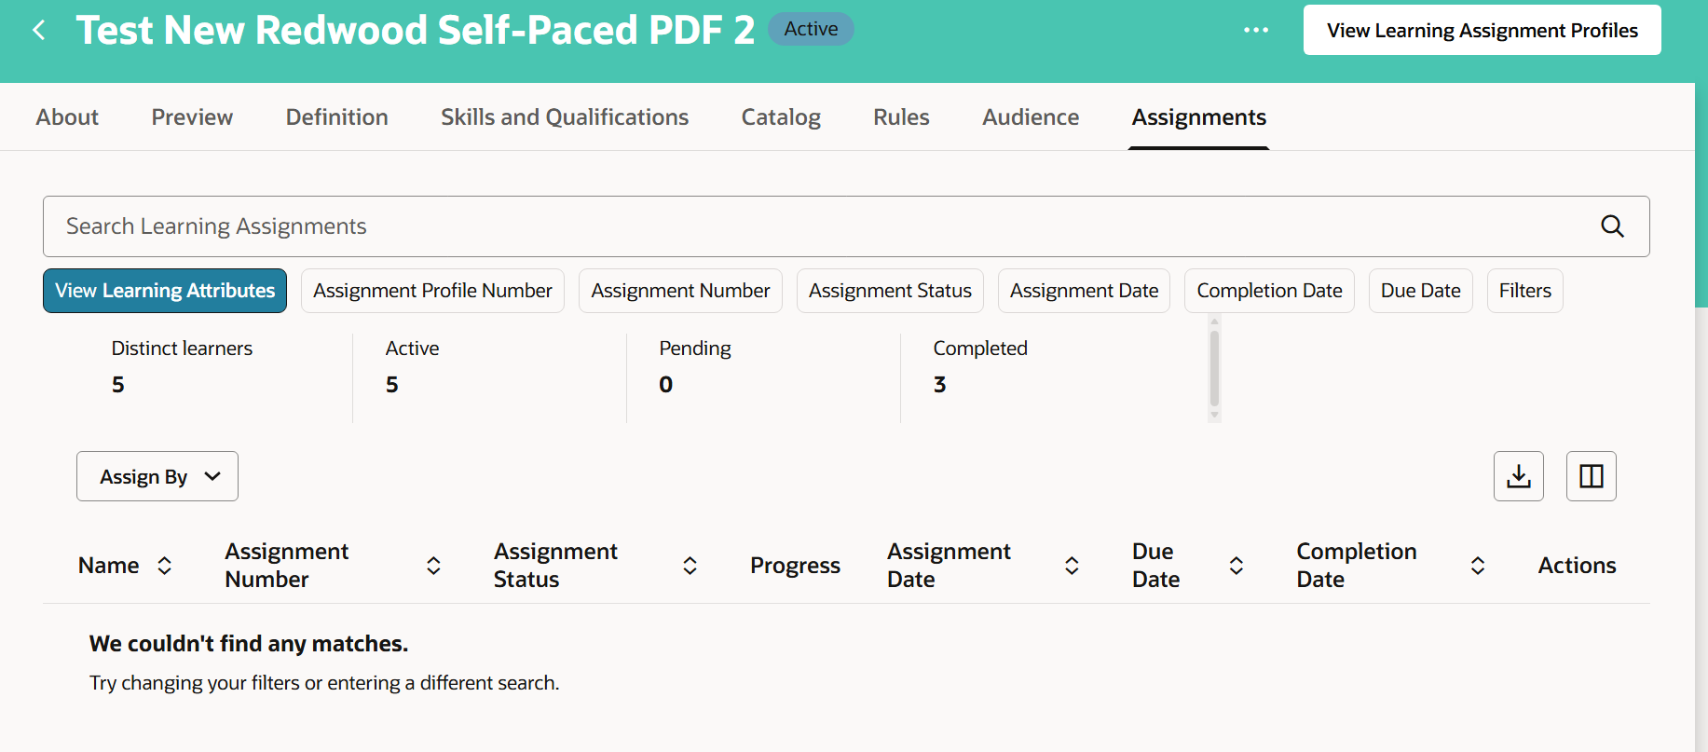Sort the table by Name column
Image resolution: width=1708 pixels, height=752 pixels.
click(x=165, y=566)
